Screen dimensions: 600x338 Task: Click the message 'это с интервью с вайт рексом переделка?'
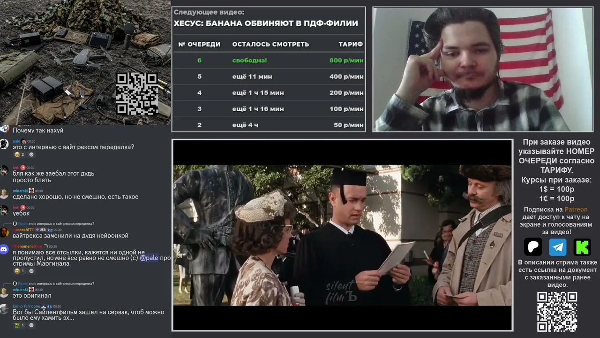pyautogui.click(x=73, y=147)
